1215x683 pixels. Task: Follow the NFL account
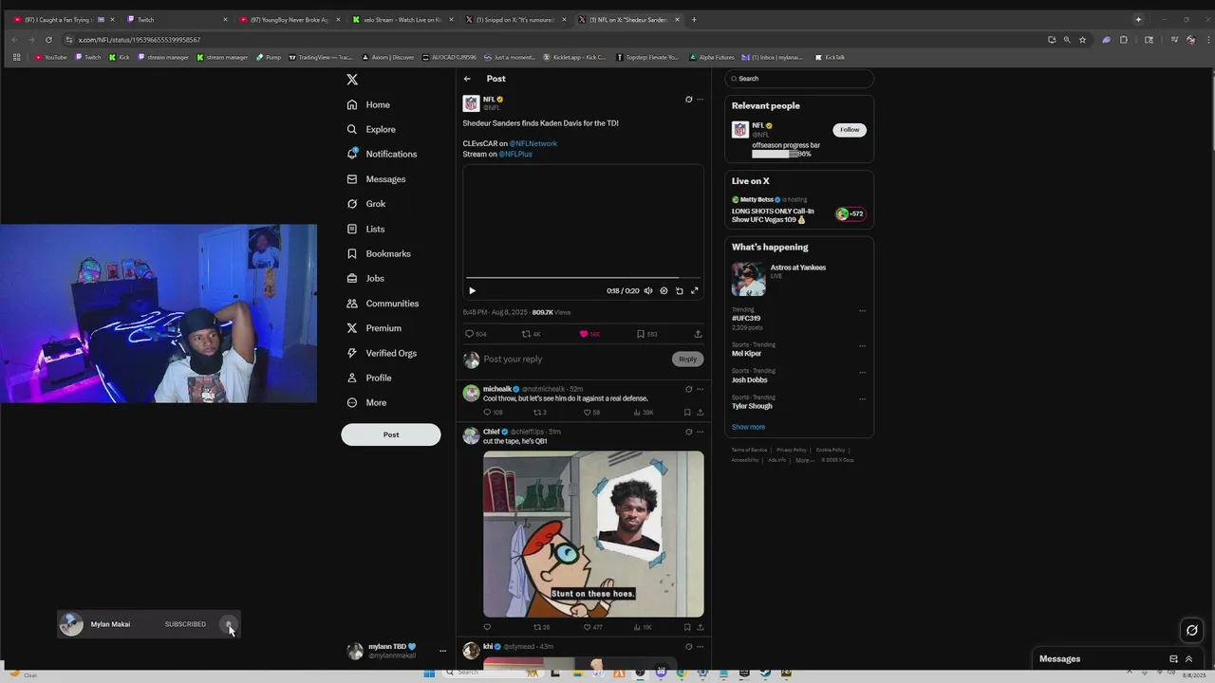pos(850,130)
